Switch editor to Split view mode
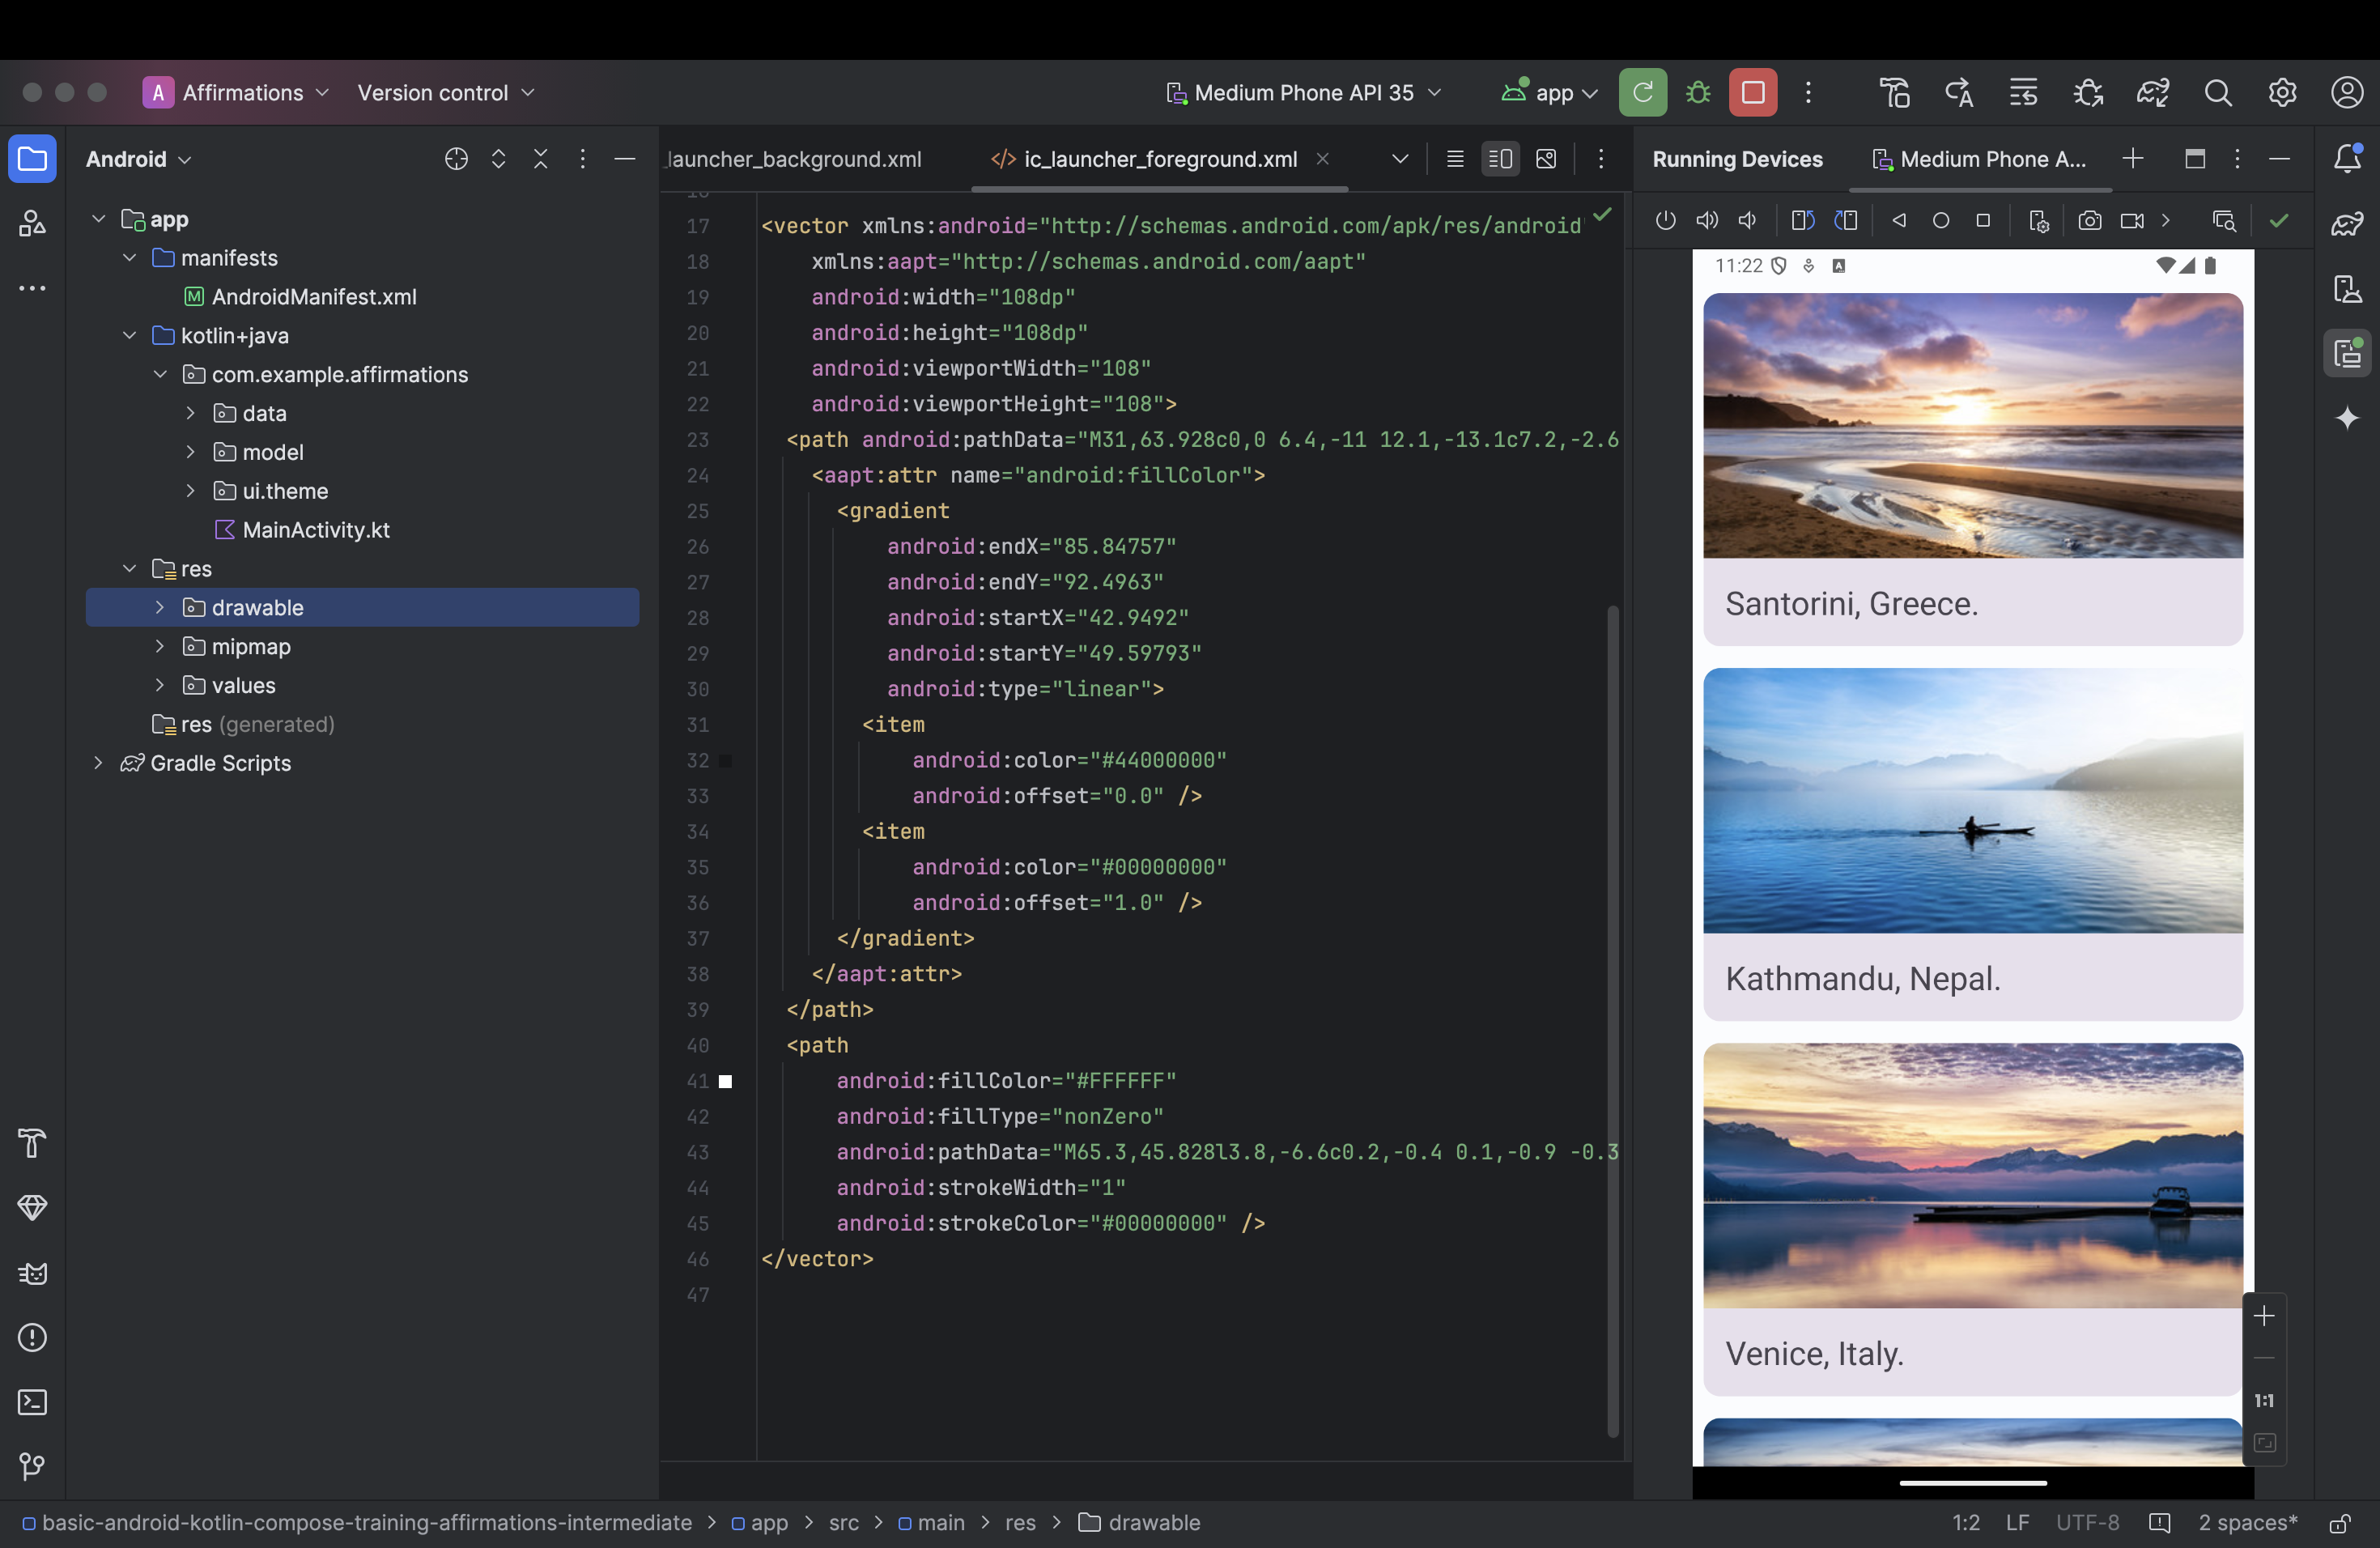 (x=1500, y=159)
